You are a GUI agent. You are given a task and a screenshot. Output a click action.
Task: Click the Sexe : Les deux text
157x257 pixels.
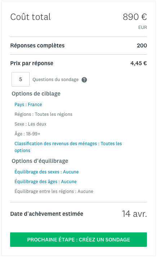coord(31,124)
